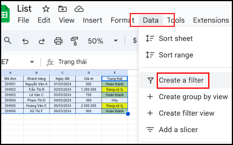Select Create filter view
This screenshot has height=145, width=233.
click(x=187, y=113)
